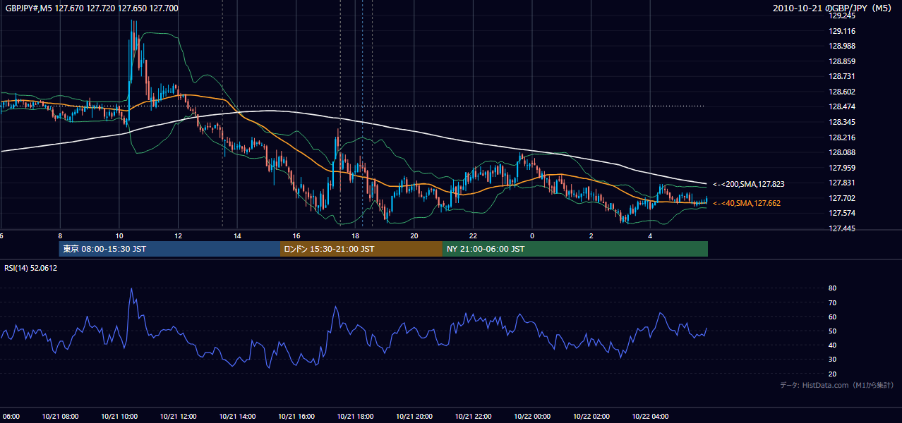Click the price axis value 129.245
Image resolution: width=902 pixels, height=423 pixels.
pyautogui.click(x=842, y=16)
